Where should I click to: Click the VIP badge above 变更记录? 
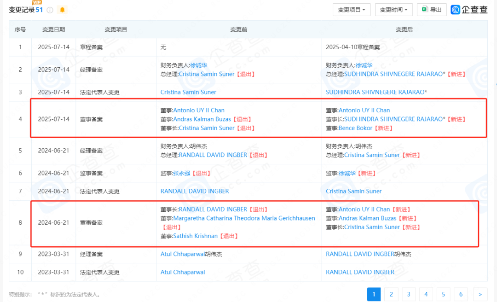37,2
